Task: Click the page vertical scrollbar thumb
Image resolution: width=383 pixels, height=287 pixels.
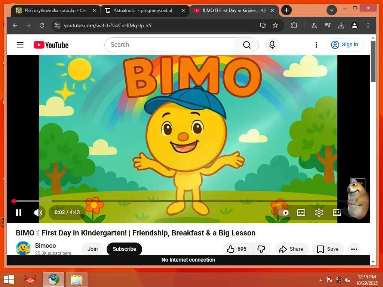Action: coord(373,62)
